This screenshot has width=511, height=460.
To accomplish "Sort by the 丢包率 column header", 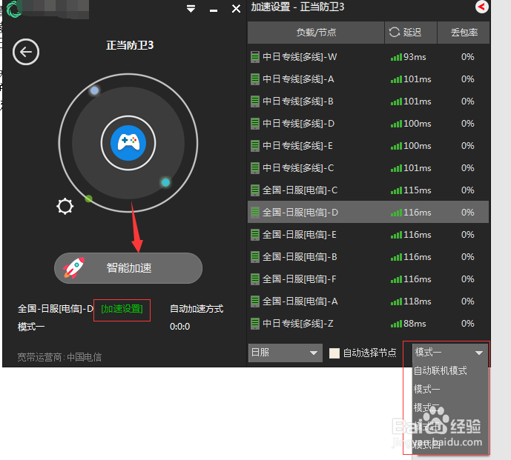I will pos(464,33).
